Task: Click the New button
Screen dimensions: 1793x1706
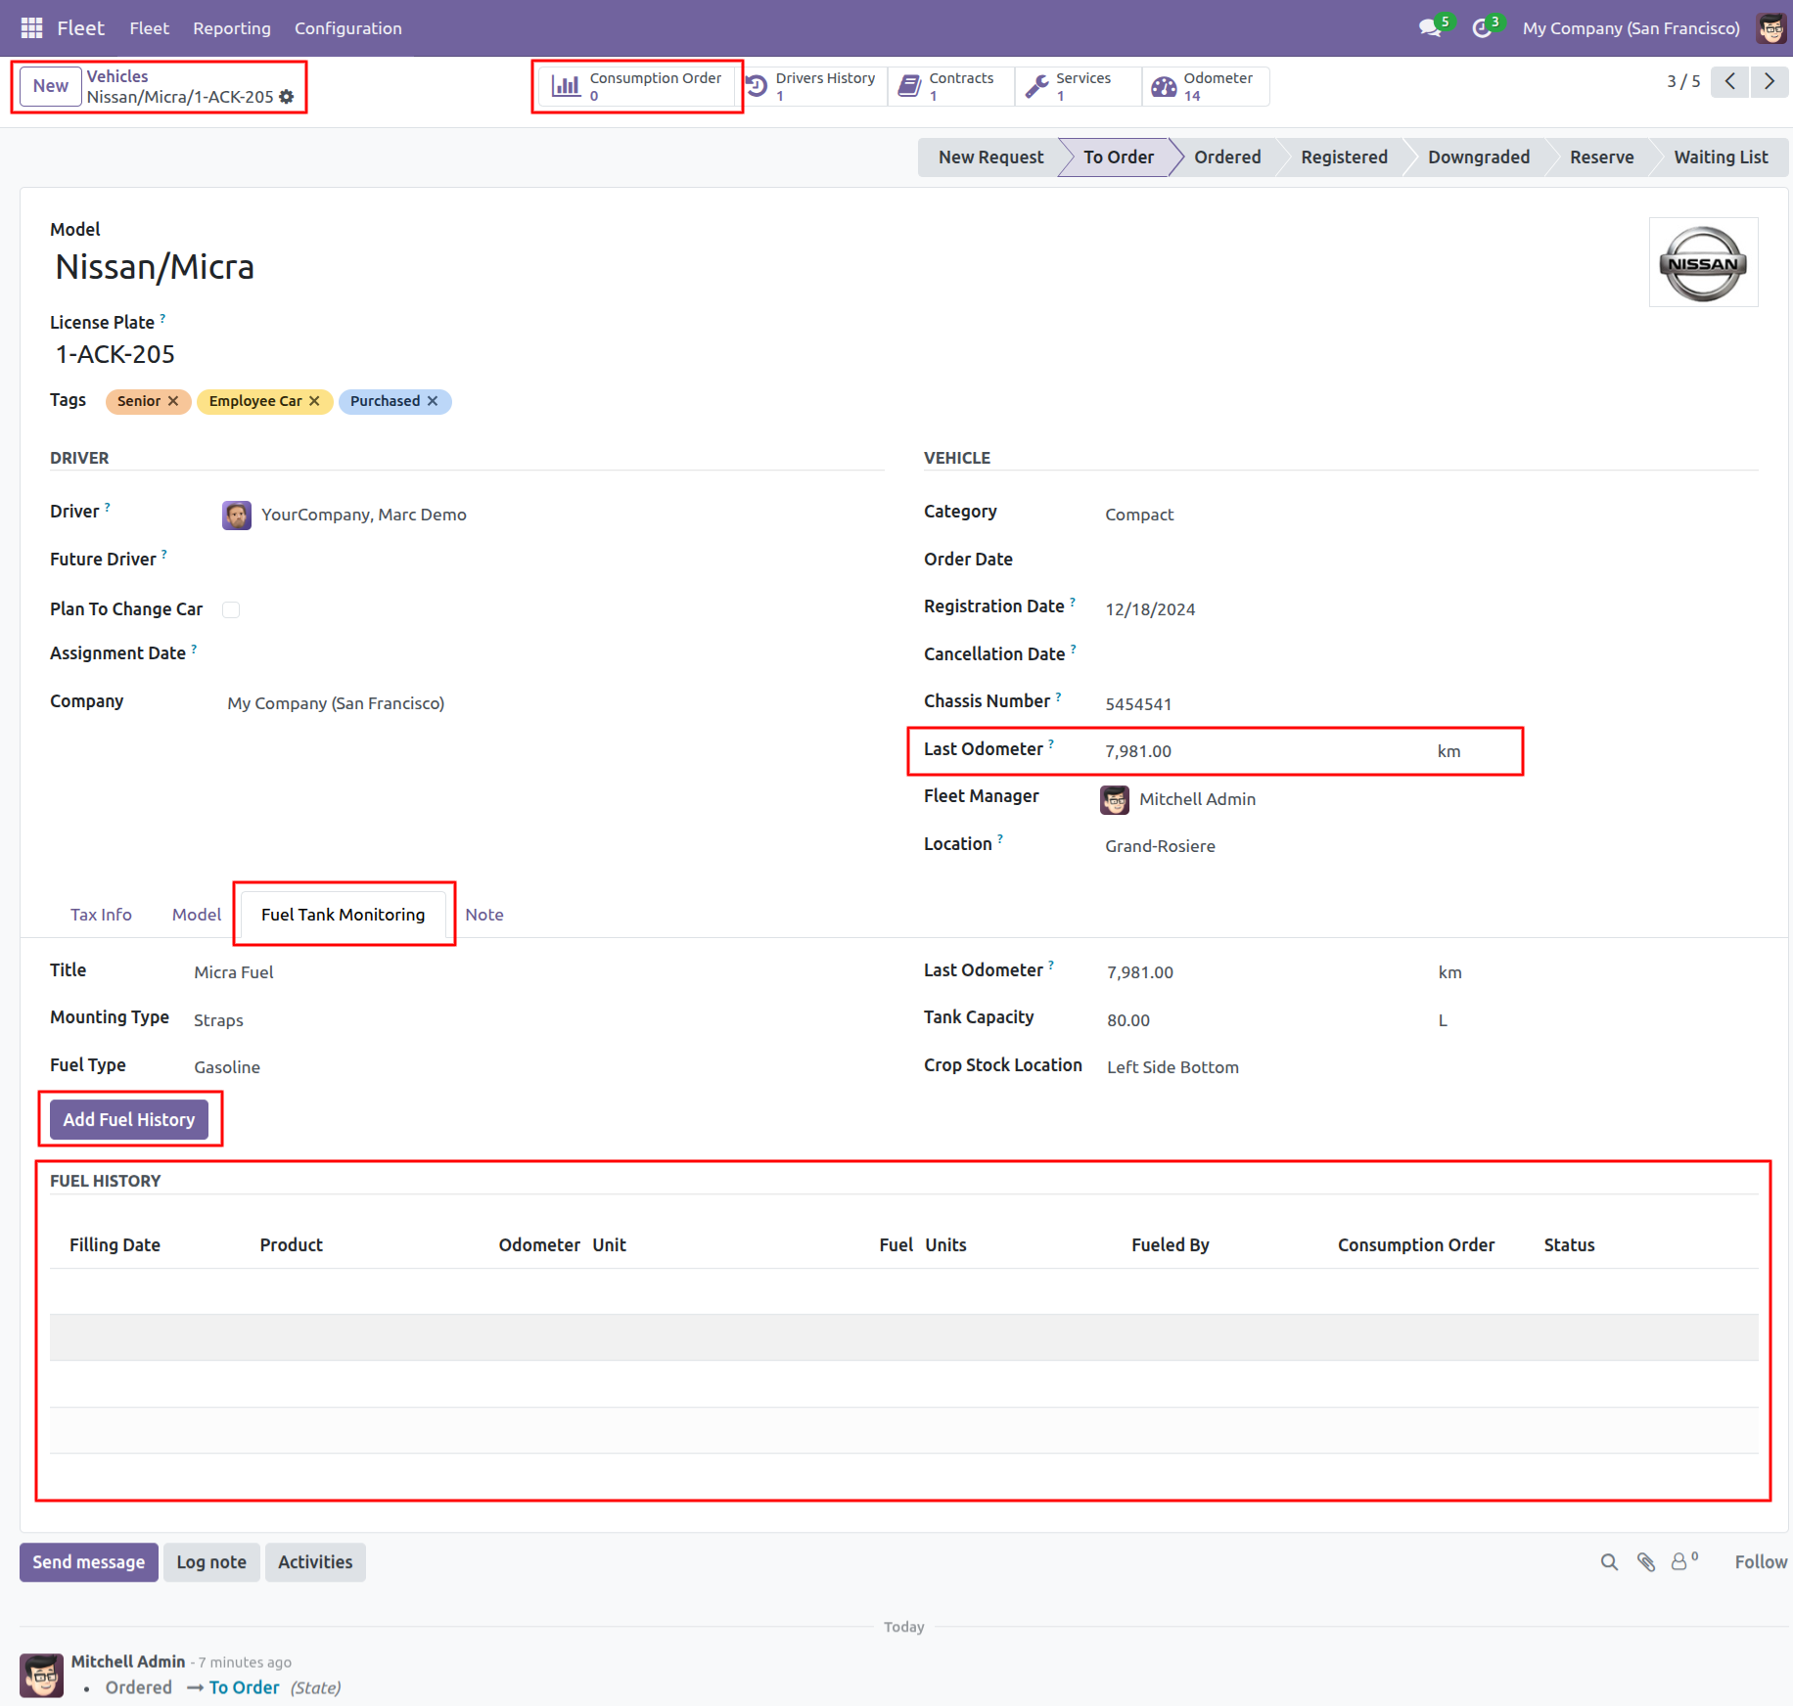Action: 51,86
